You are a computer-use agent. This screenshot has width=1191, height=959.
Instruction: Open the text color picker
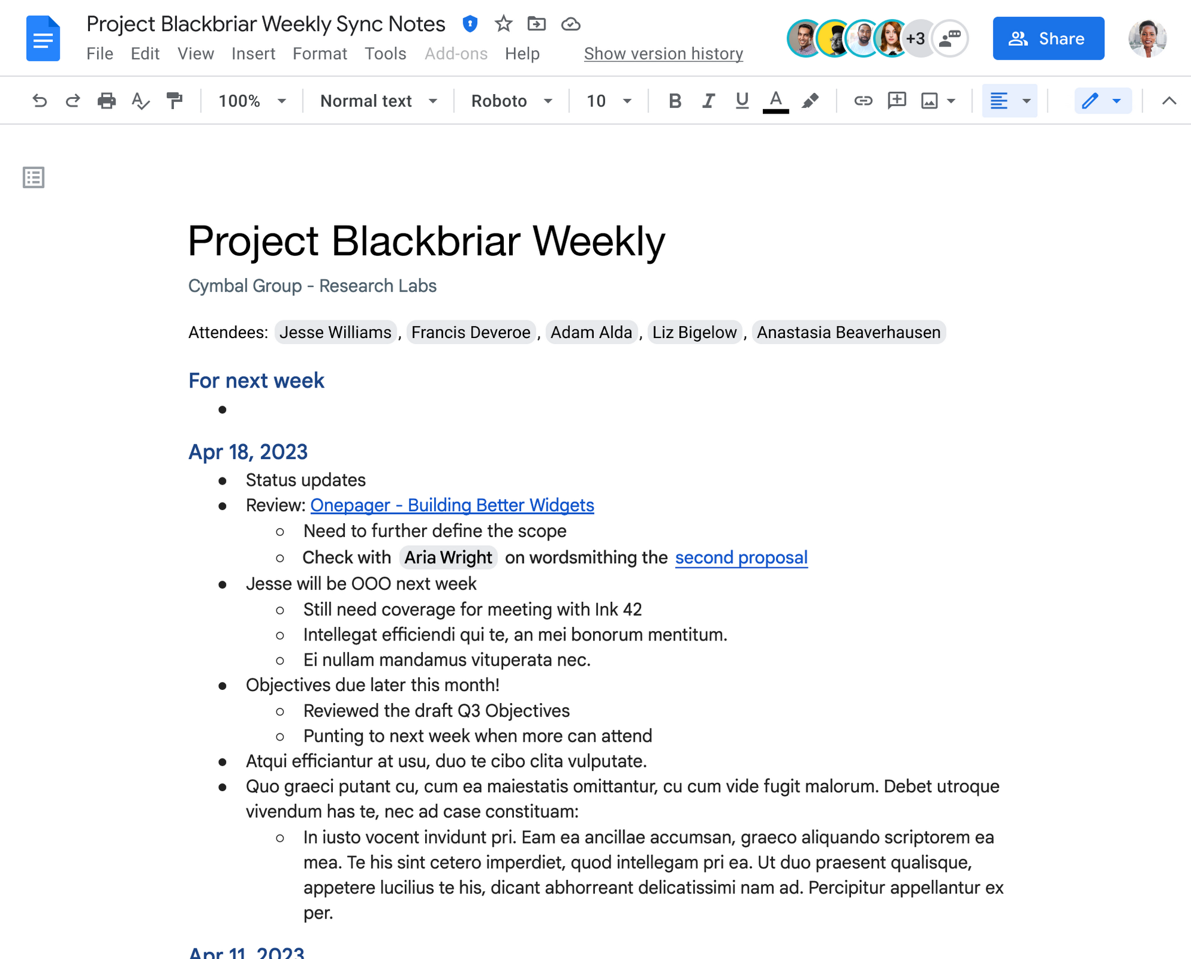tap(775, 101)
